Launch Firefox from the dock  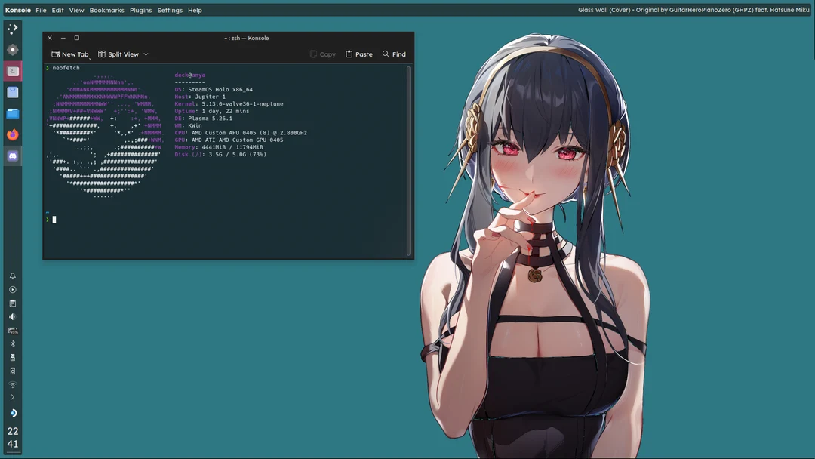point(12,134)
